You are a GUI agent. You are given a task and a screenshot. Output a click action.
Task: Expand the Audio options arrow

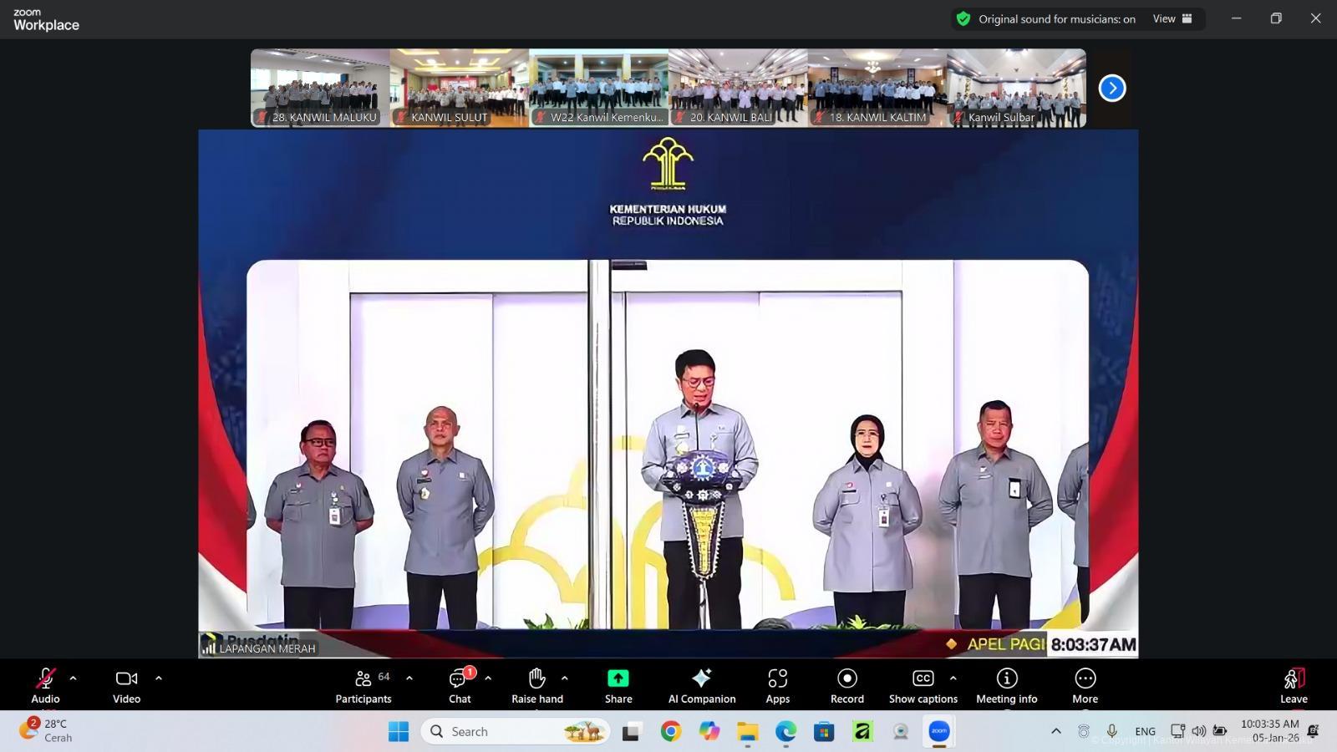pos(73,678)
